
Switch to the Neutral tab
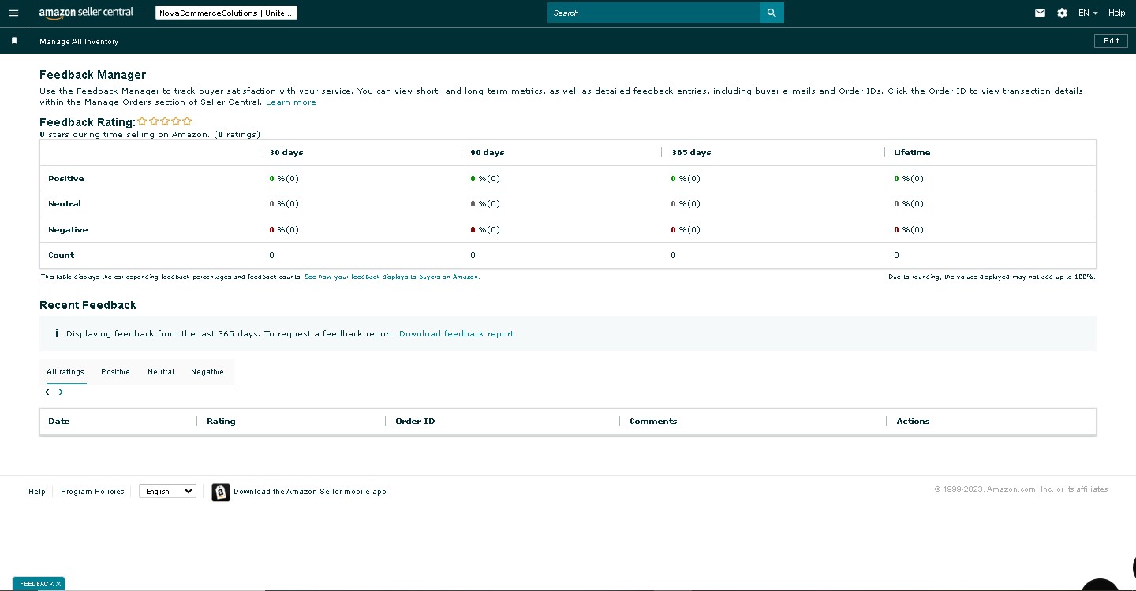tap(161, 372)
